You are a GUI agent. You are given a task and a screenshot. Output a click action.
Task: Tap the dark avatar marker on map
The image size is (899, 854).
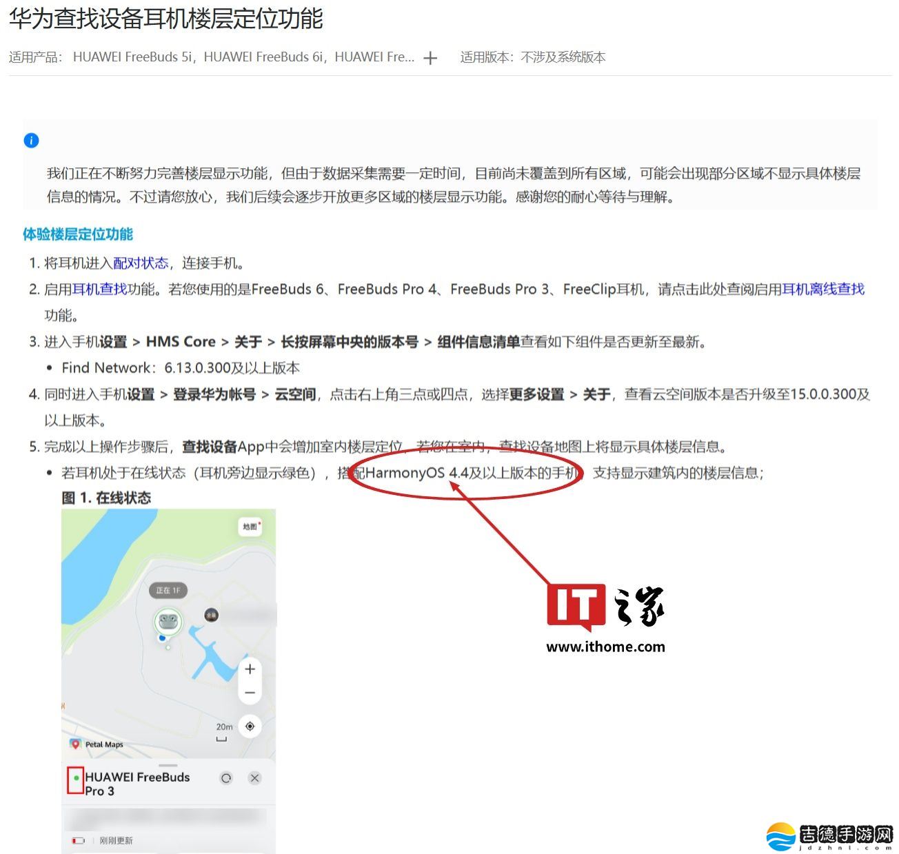[x=212, y=615]
